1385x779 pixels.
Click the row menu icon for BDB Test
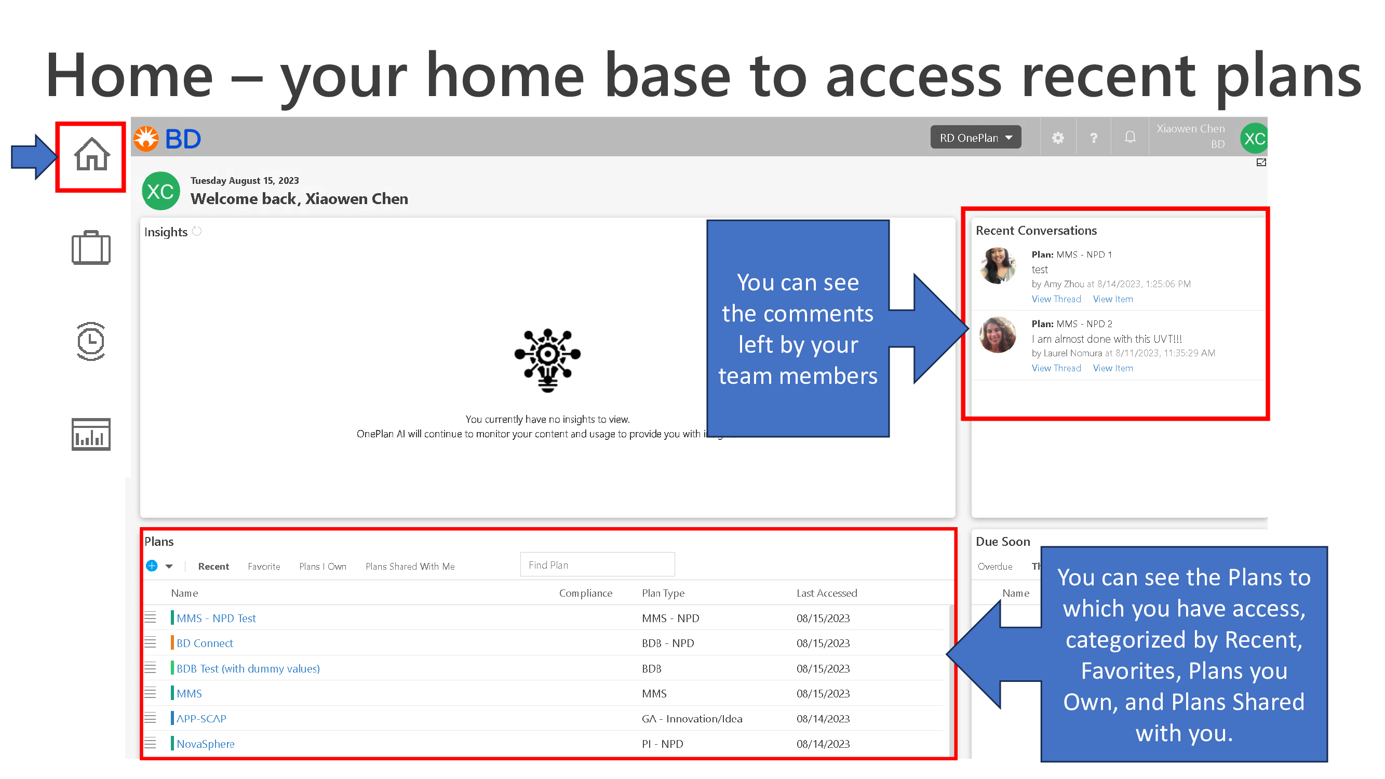[150, 668]
